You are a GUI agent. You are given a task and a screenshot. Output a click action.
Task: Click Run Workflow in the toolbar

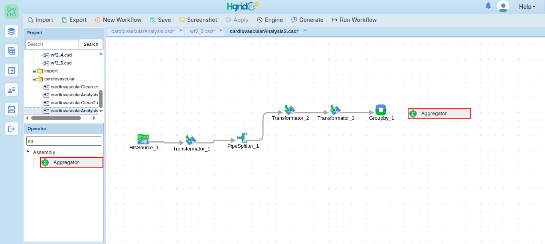(354, 20)
